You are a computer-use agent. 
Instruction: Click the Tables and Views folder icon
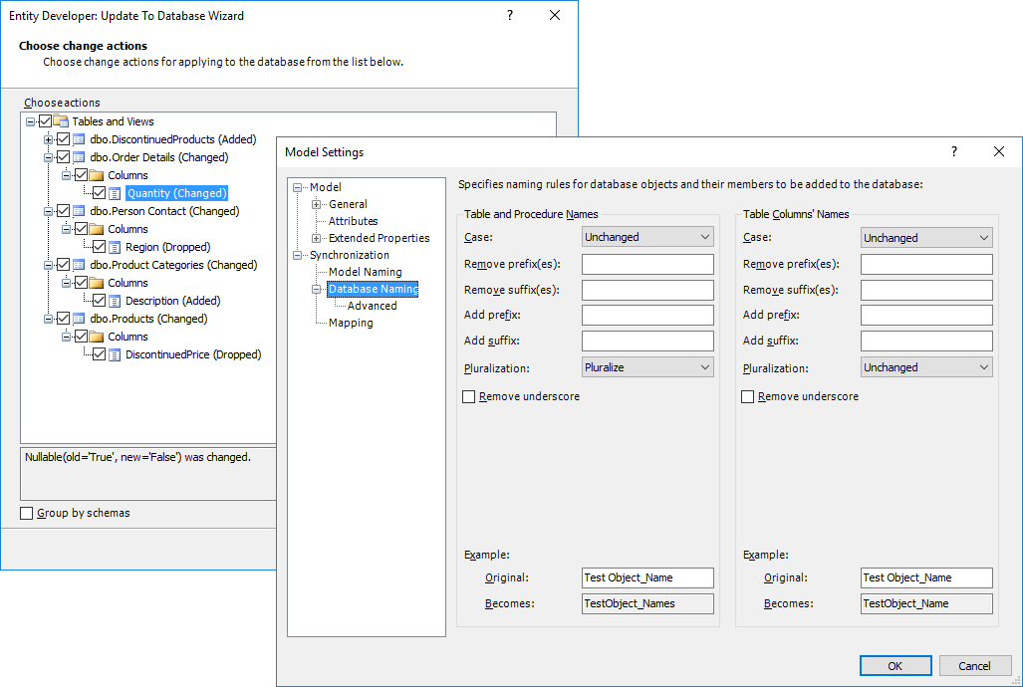(61, 121)
